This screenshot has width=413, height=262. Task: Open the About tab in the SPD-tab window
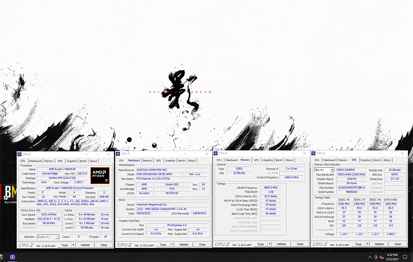(x=387, y=160)
